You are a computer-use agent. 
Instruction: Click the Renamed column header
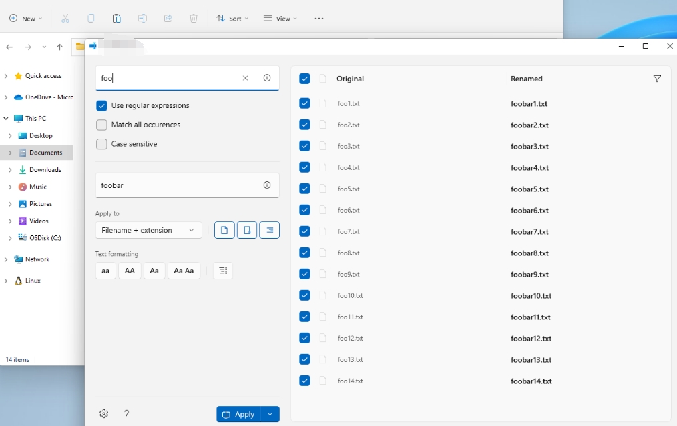point(526,79)
